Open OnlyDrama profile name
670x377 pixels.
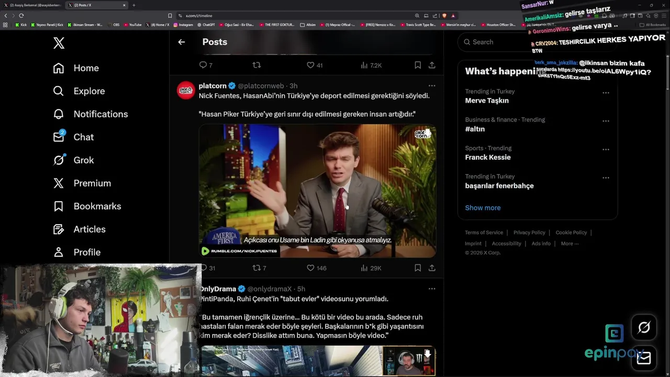[x=218, y=289]
